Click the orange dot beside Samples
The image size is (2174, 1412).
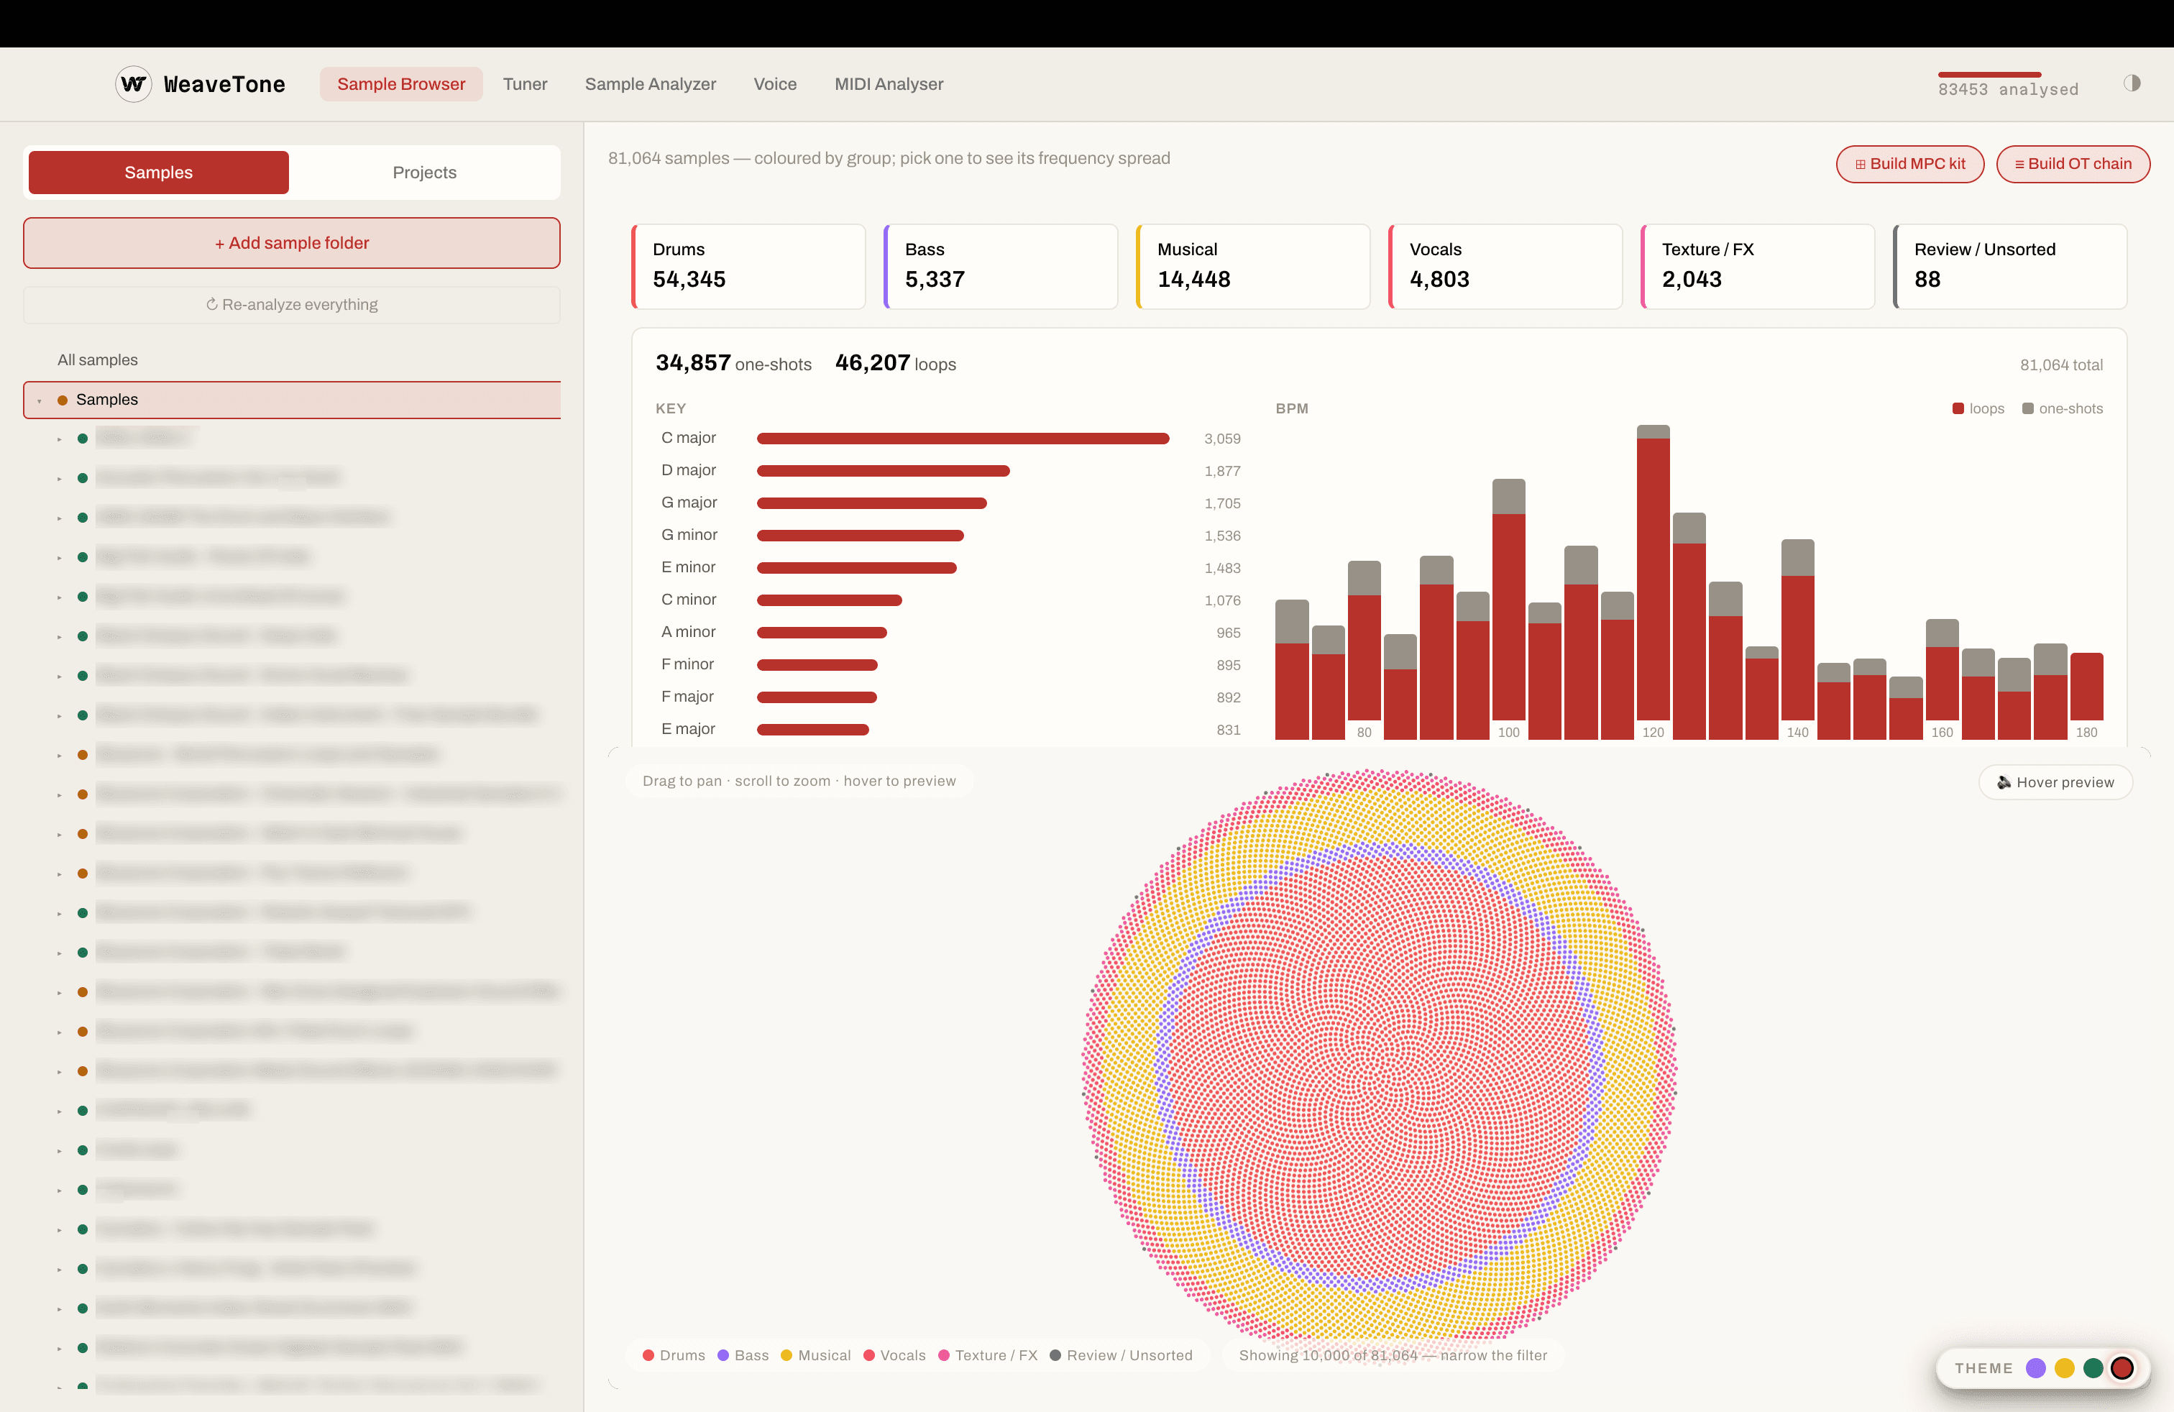(x=62, y=400)
